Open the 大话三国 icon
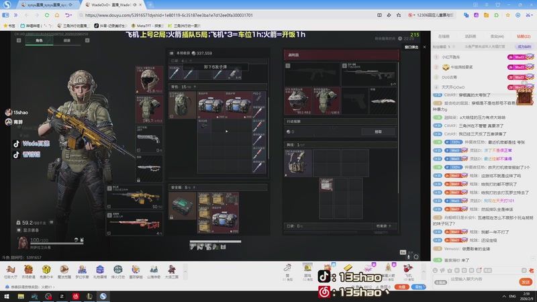Screen dimensions: 537x302 [x=171, y=272]
